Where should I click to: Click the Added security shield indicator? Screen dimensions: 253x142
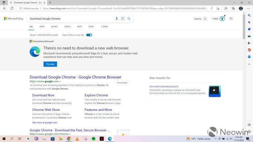point(29,8)
